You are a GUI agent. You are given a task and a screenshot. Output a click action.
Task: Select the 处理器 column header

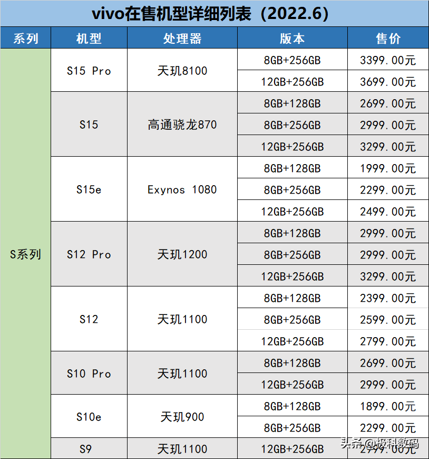pos(182,38)
